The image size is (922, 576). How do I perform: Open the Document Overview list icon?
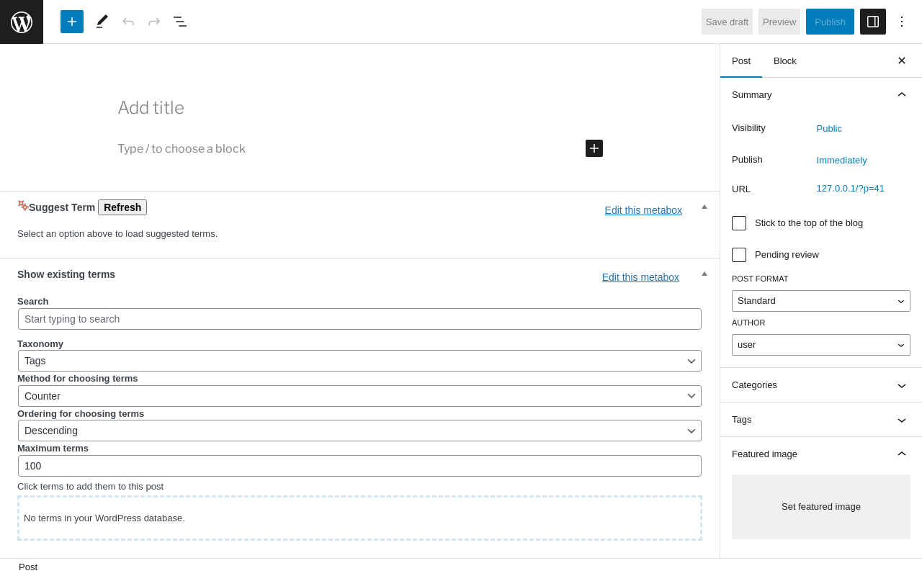[180, 22]
